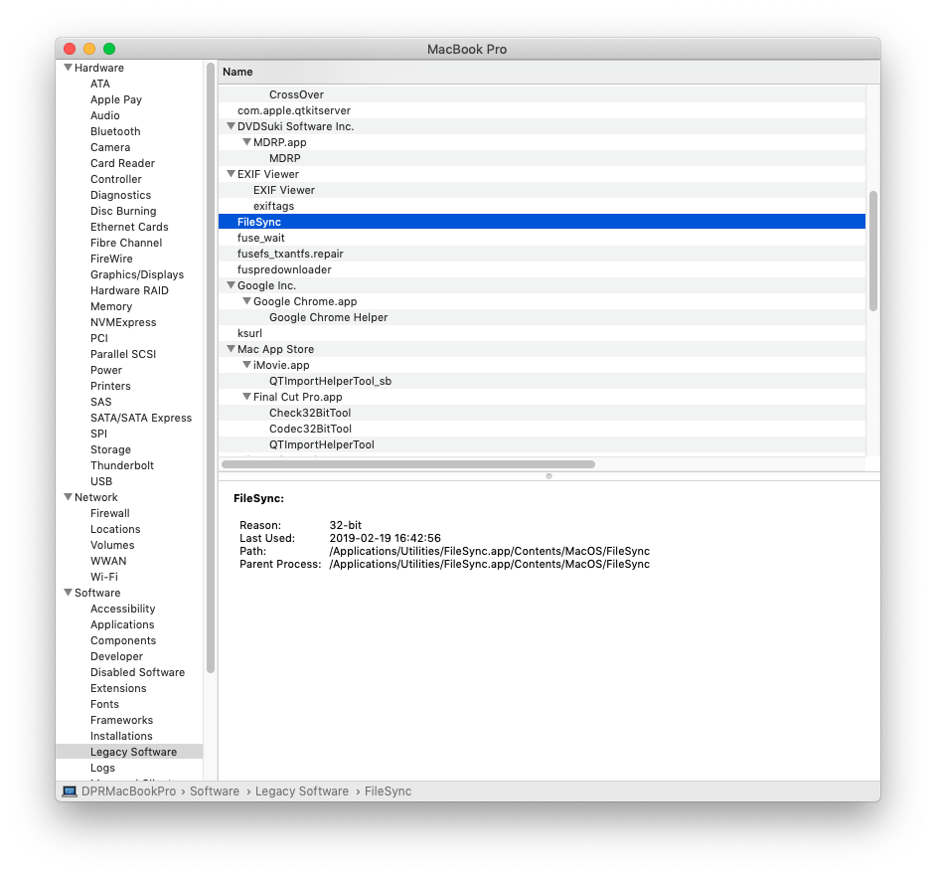Collapse the EXIF Viewer group triangle

tap(231, 174)
